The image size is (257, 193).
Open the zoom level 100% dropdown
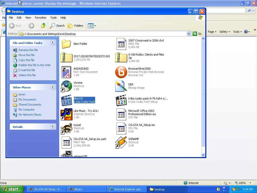pyautogui.click(x=250, y=183)
